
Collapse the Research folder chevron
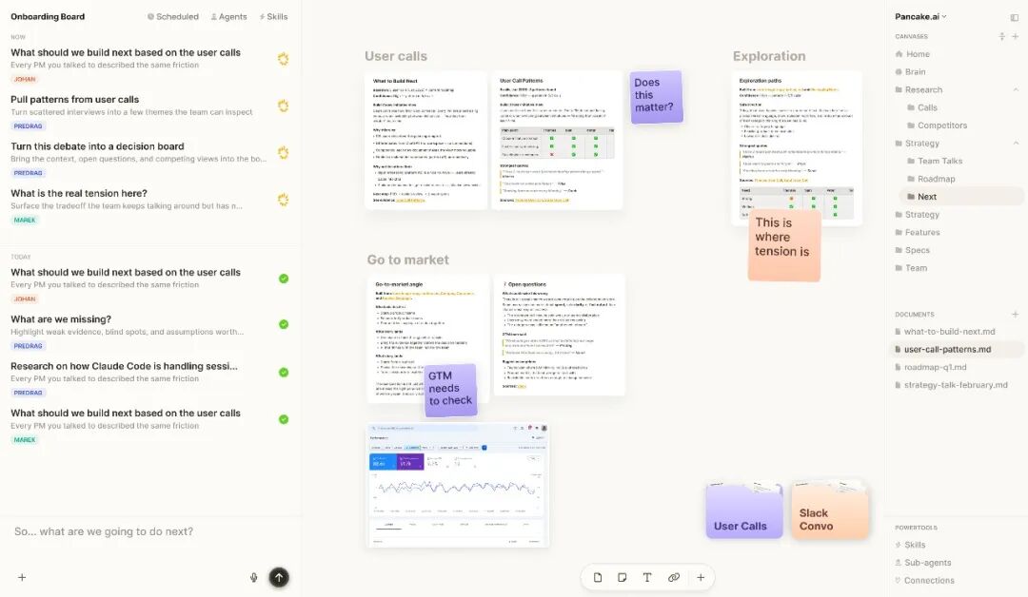pyautogui.click(x=1016, y=89)
